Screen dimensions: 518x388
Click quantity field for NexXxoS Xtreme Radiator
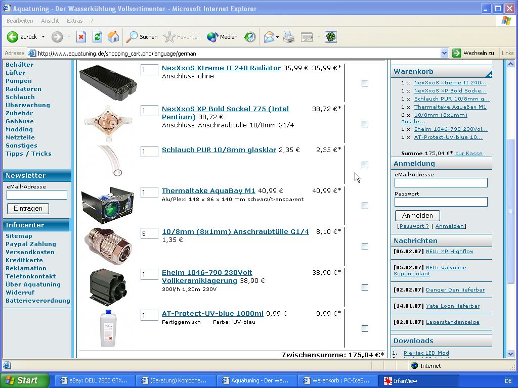tap(149, 70)
